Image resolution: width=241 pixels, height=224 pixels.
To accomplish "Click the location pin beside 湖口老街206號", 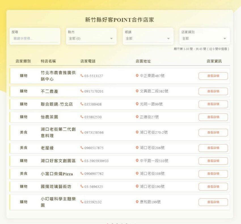I will pos(137,148).
